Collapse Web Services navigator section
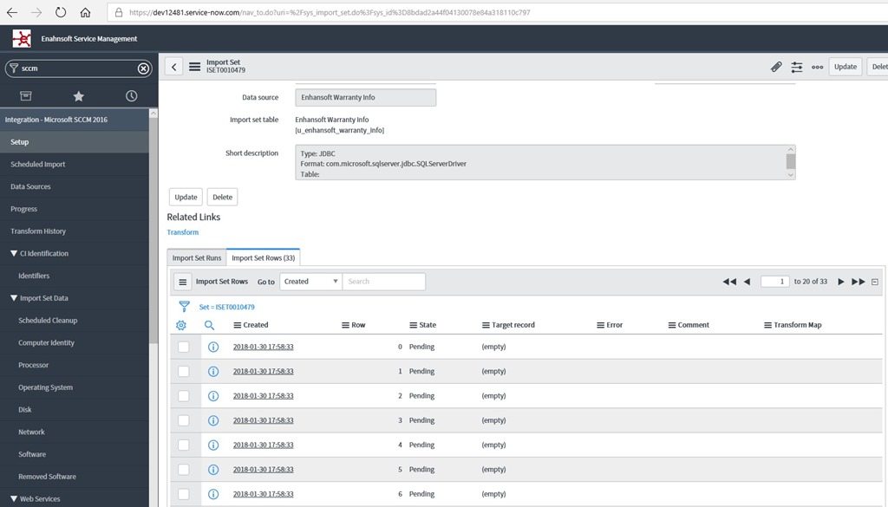This screenshot has height=507, width=888. [x=14, y=499]
